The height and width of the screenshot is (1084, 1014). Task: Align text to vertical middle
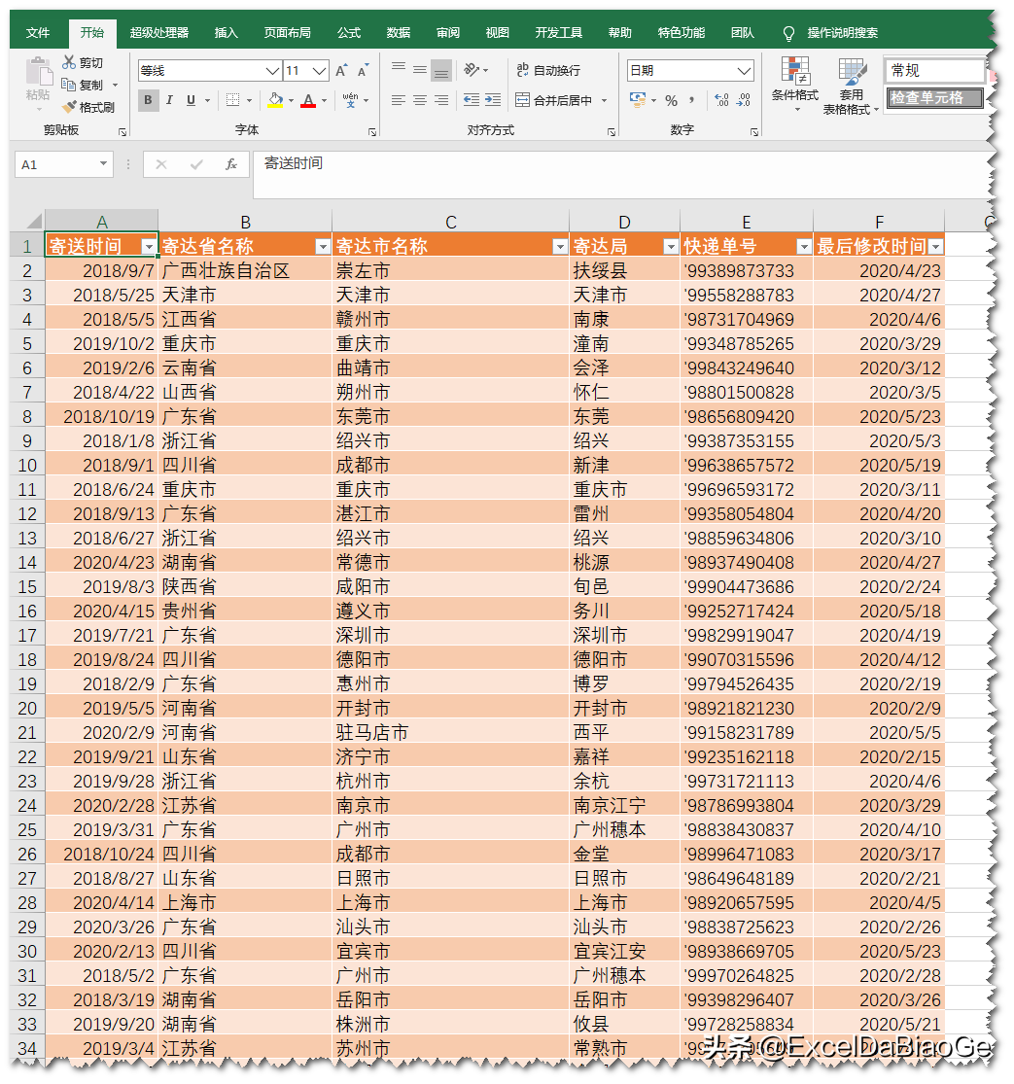click(x=420, y=69)
